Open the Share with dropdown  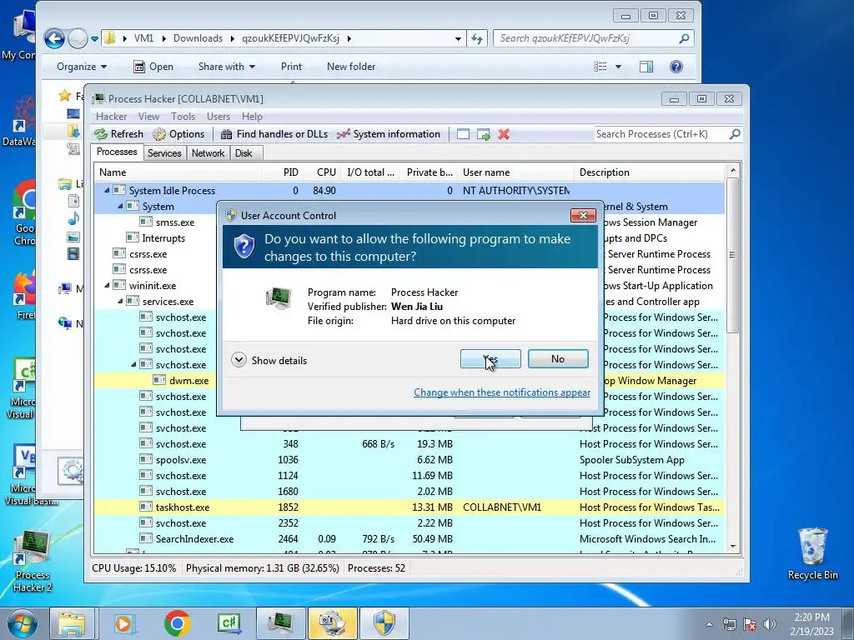[x=227, y=67]
